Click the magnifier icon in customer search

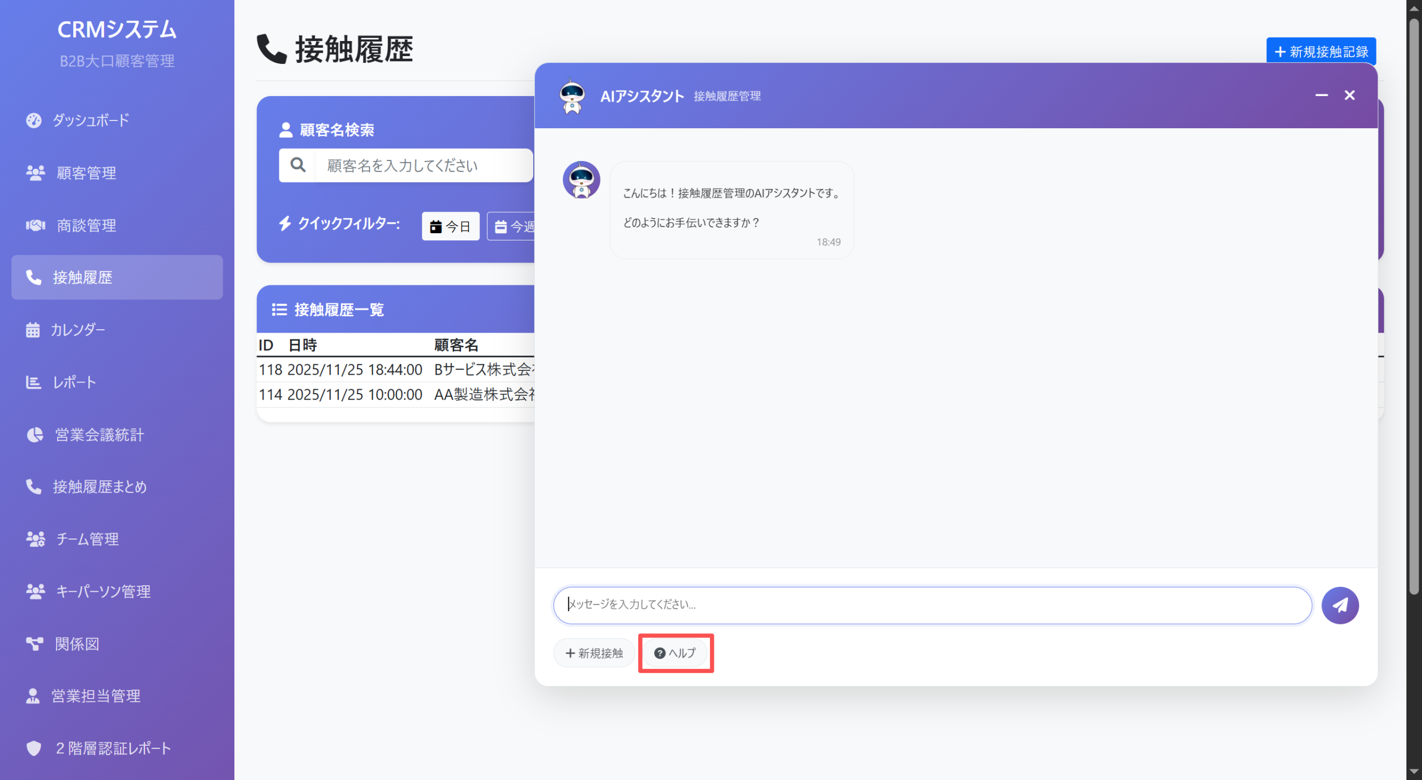click(x=297, y=165)
